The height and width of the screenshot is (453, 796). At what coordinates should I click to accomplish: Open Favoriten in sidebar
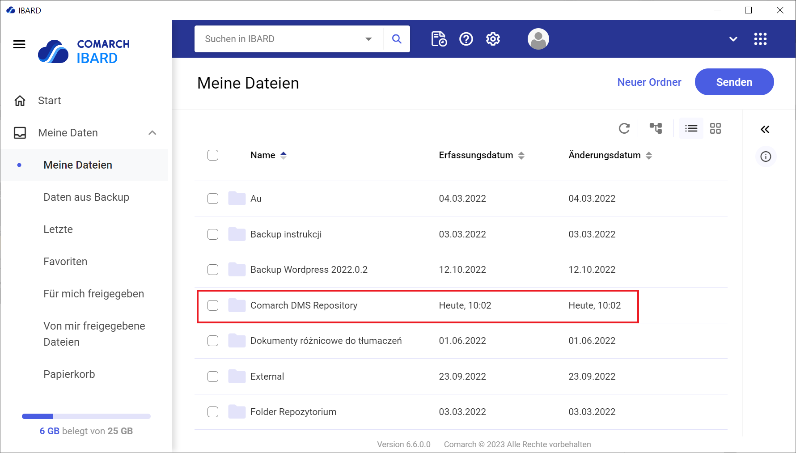pyautogui.click(x=65, y=262)
